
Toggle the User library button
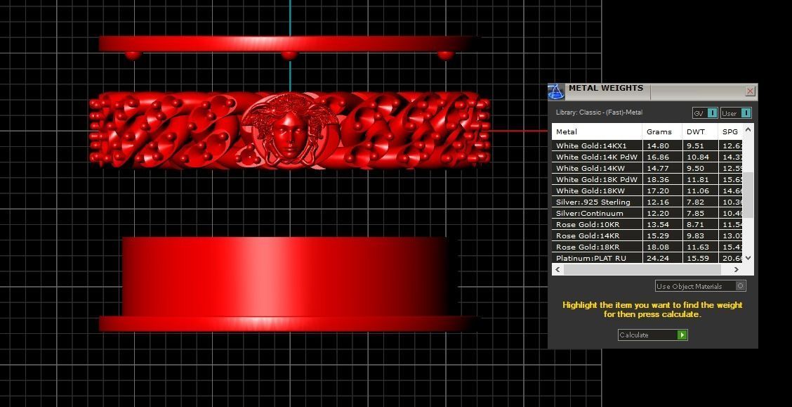click(x=736, y=113)
